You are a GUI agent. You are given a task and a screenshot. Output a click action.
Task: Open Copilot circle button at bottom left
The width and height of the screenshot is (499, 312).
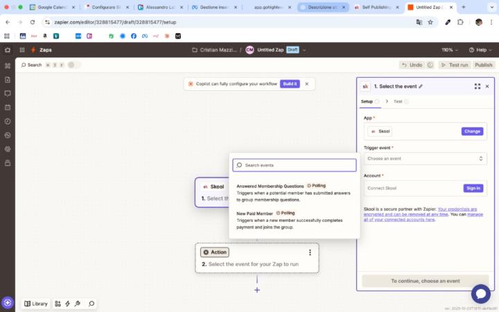point(8,302)
